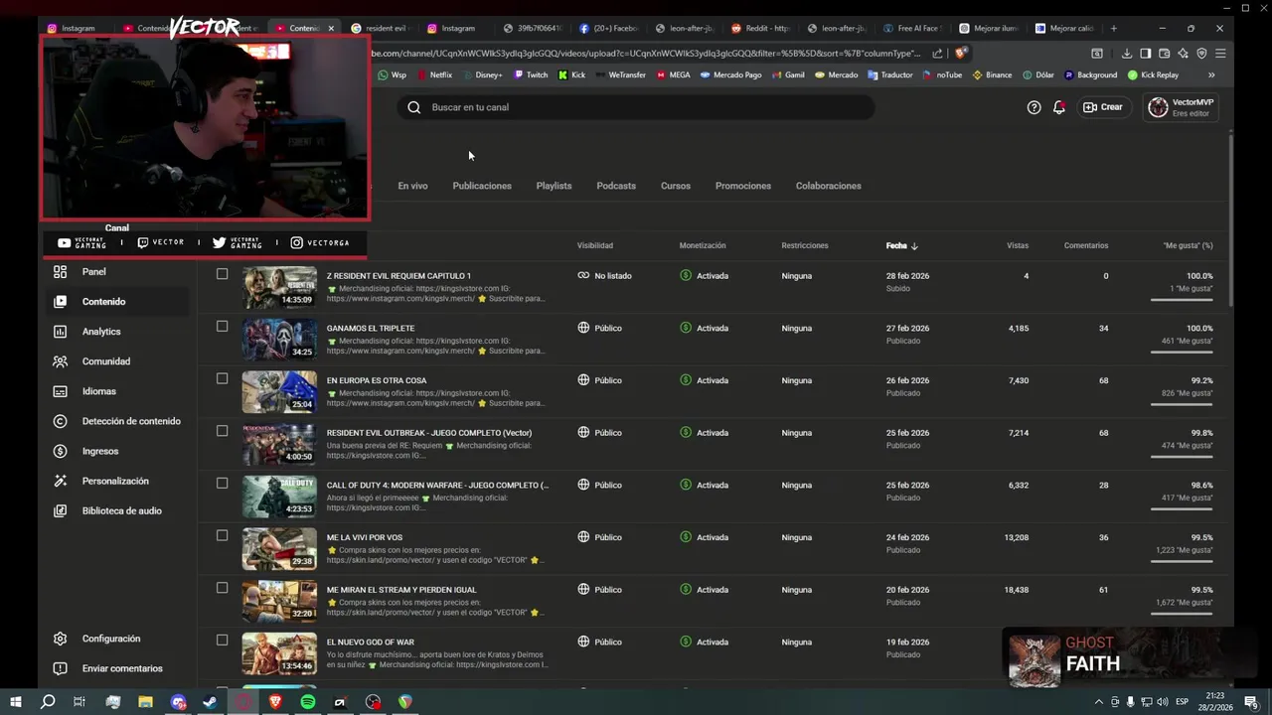
Task: Open video title EN EUROPA ES OTRA COSA
Action: point(377,380)
